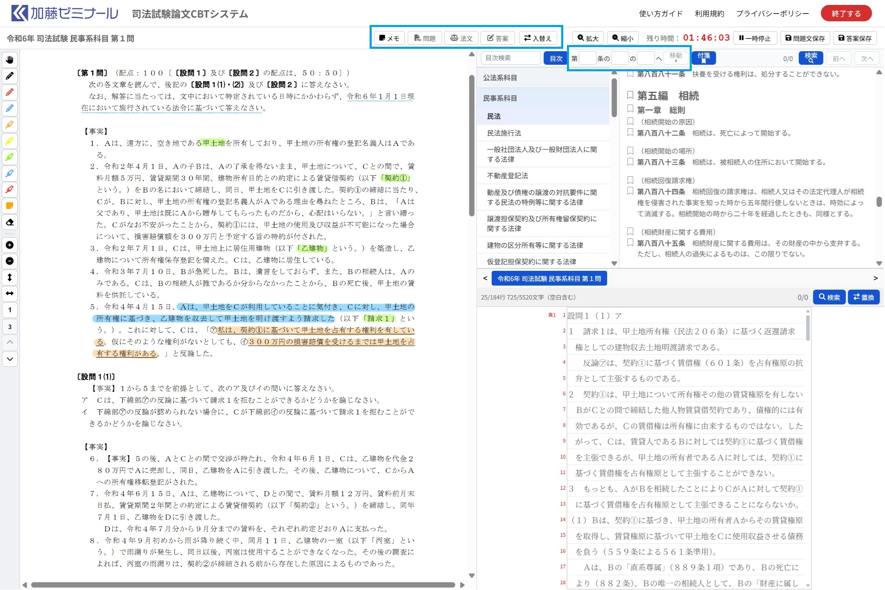The width and height of the screenshot is (885, 590).
Task: Click the 一時停止 pause button
Action: click(x=754, y=38)
